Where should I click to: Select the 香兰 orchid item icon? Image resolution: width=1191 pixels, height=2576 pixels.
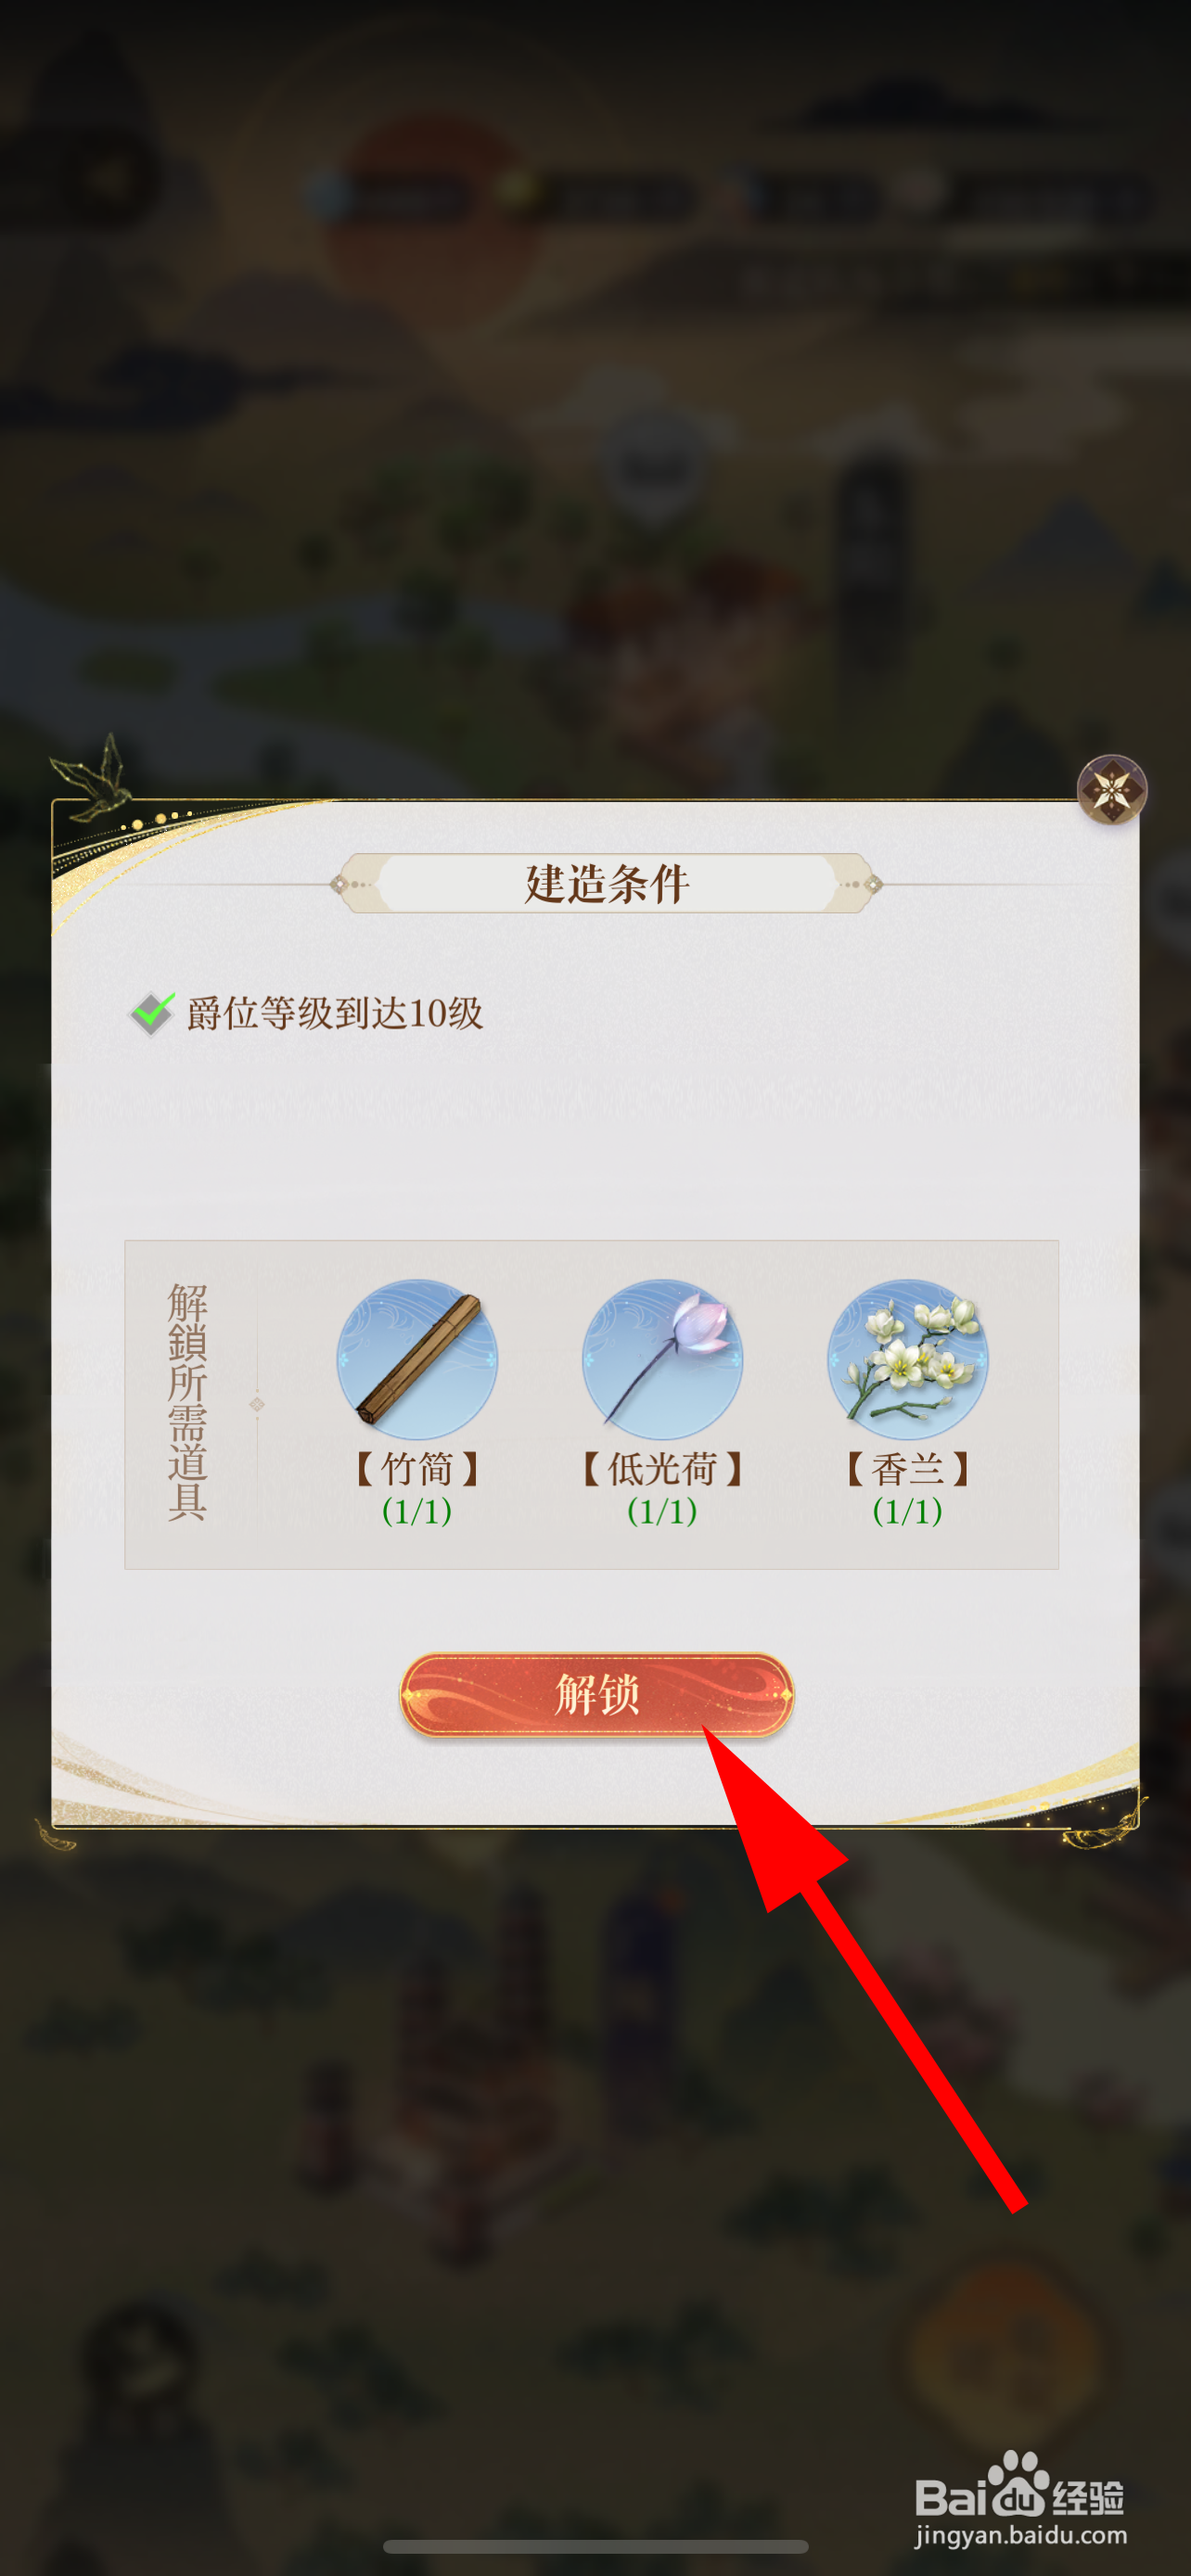pos(907,1359)
